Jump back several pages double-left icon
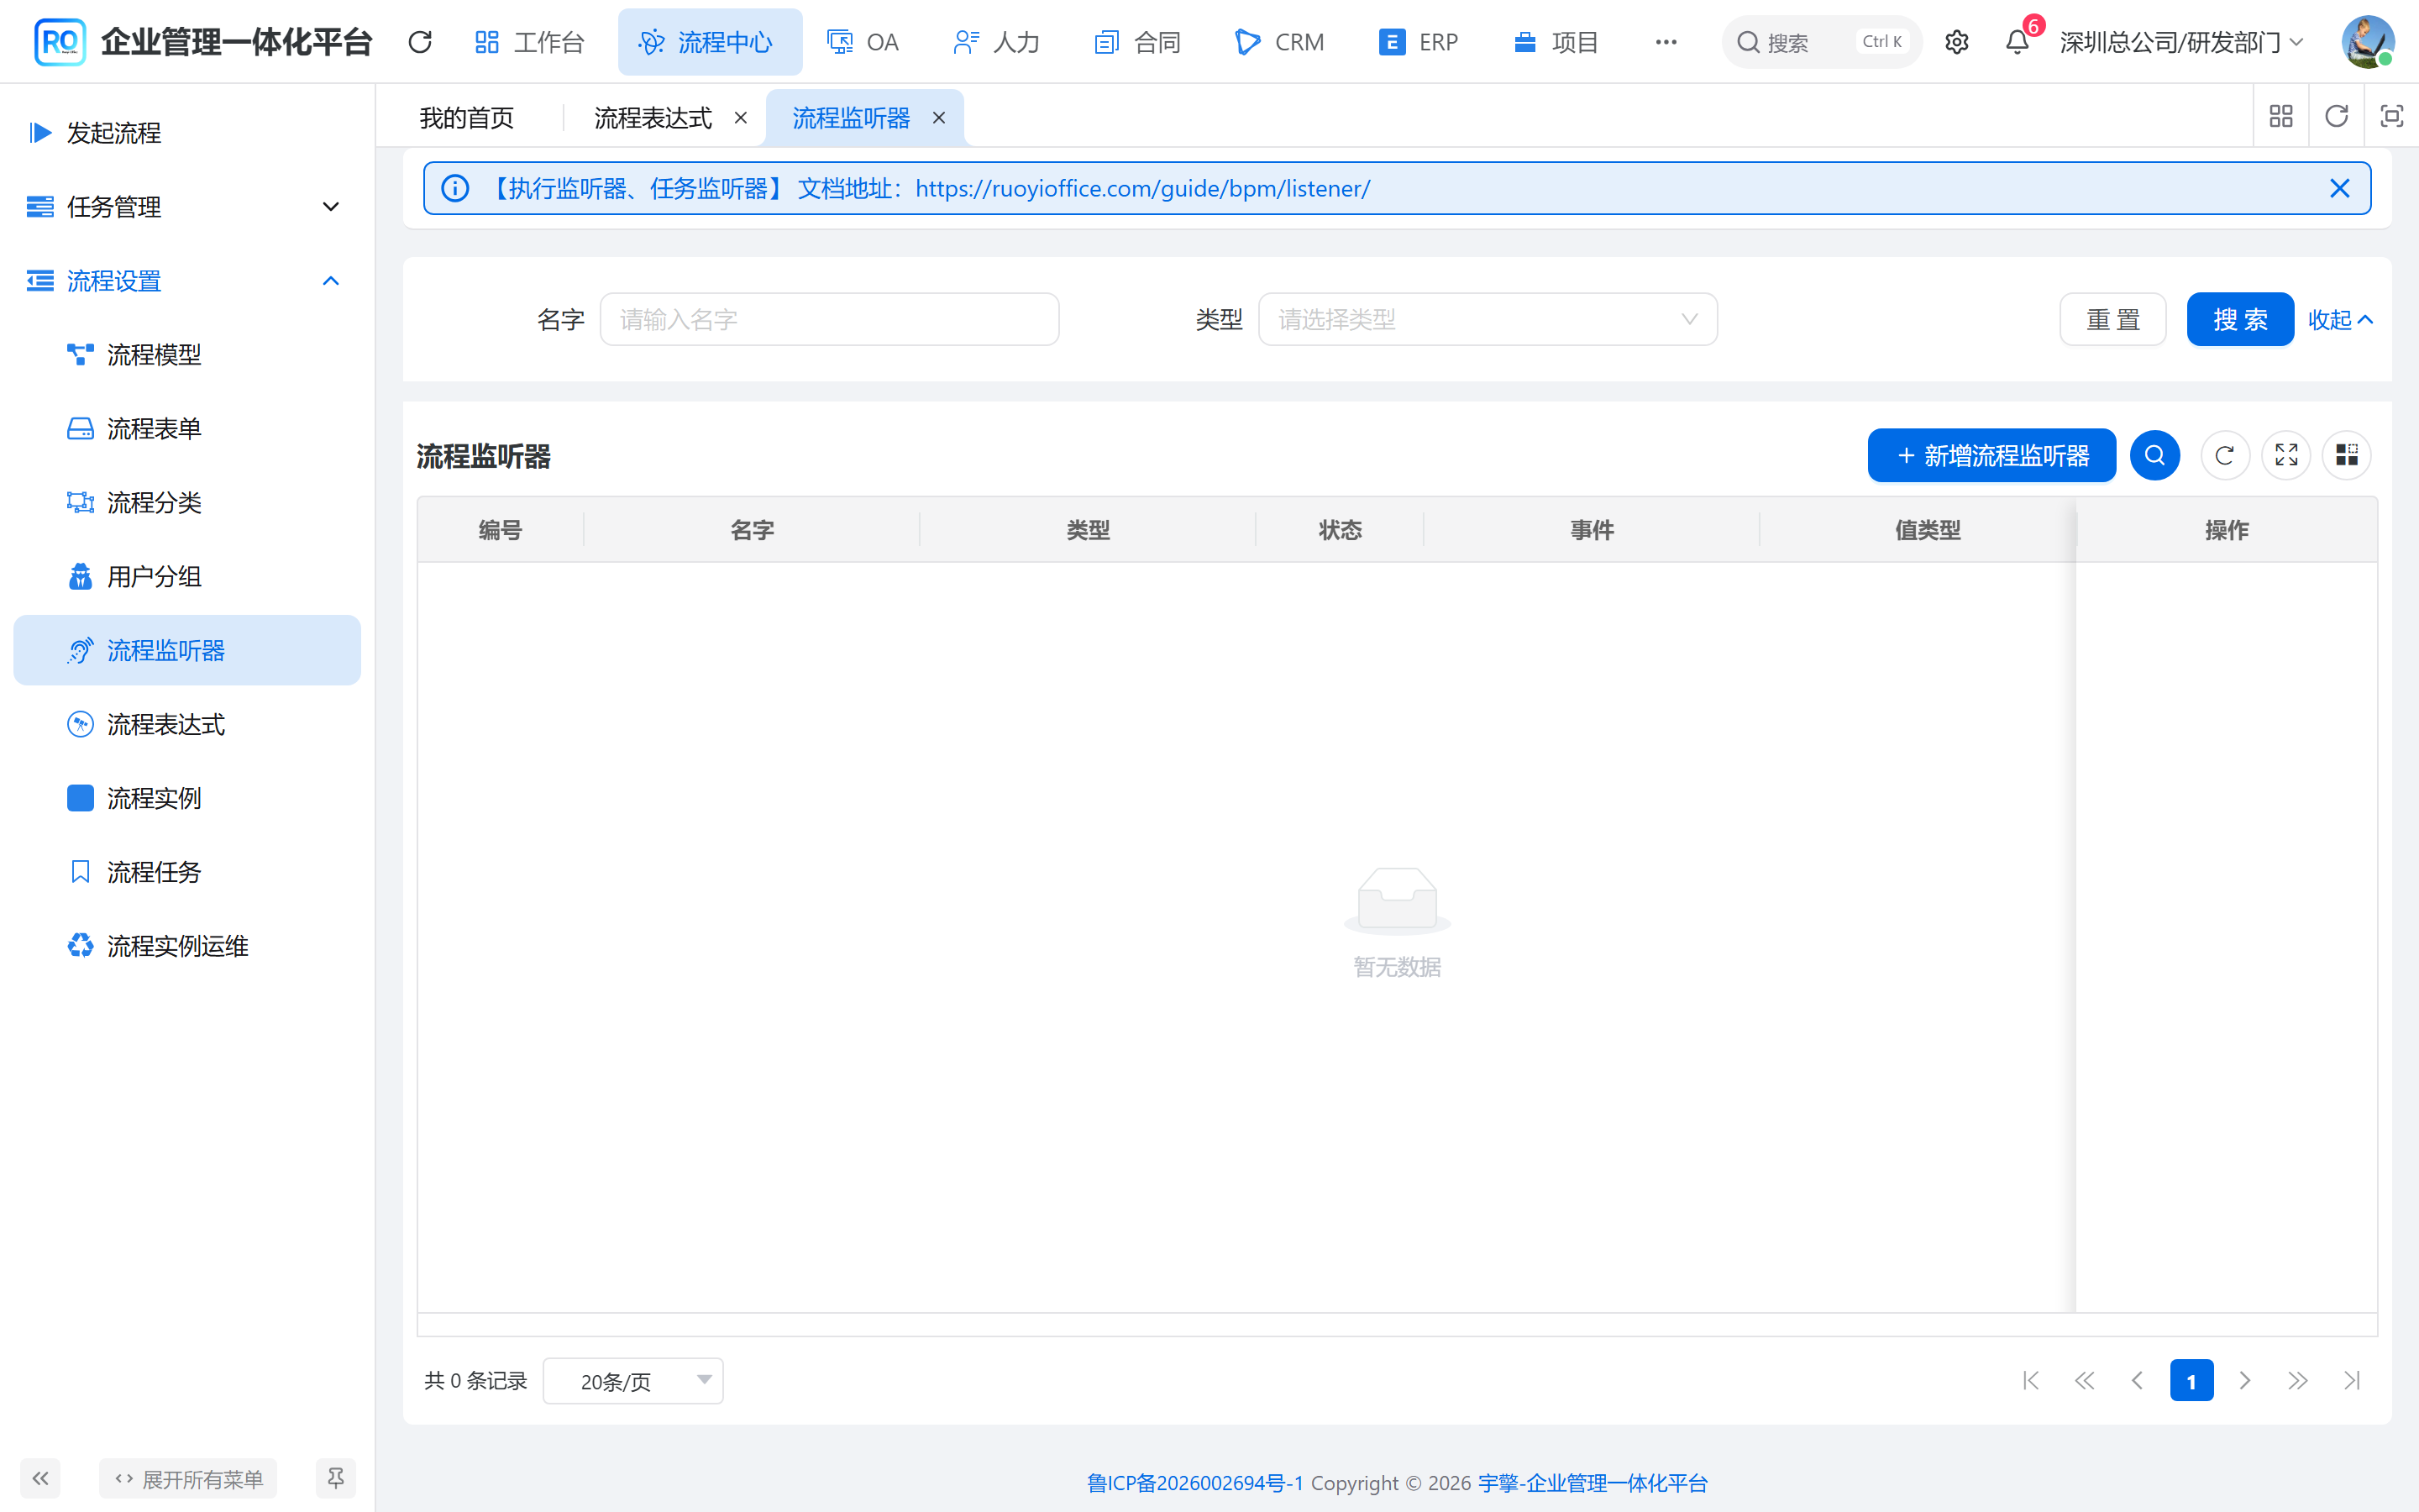 [2084, 1380]
